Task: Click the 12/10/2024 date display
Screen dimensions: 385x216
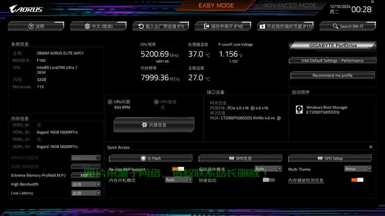Action: click(x=340, y=6)
